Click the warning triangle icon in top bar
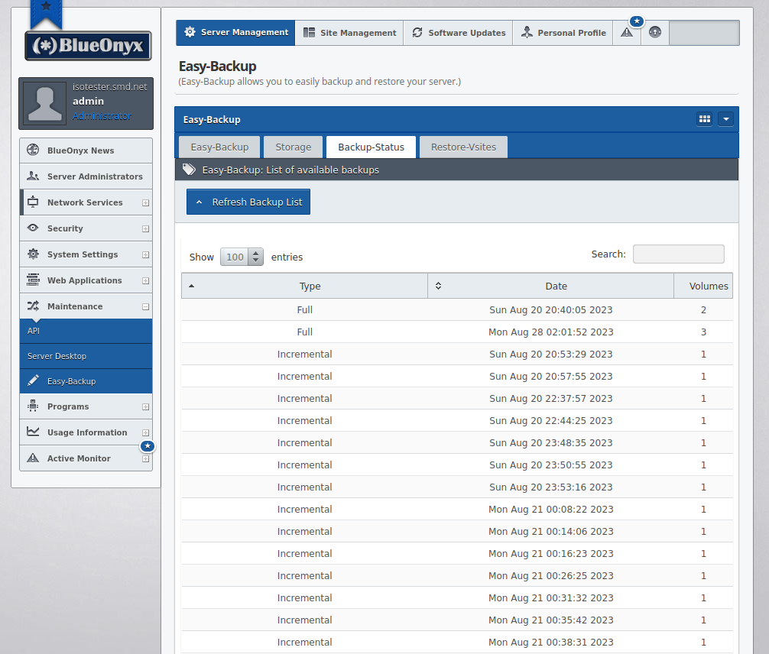769x654 pixels. [x=627, y=33]
